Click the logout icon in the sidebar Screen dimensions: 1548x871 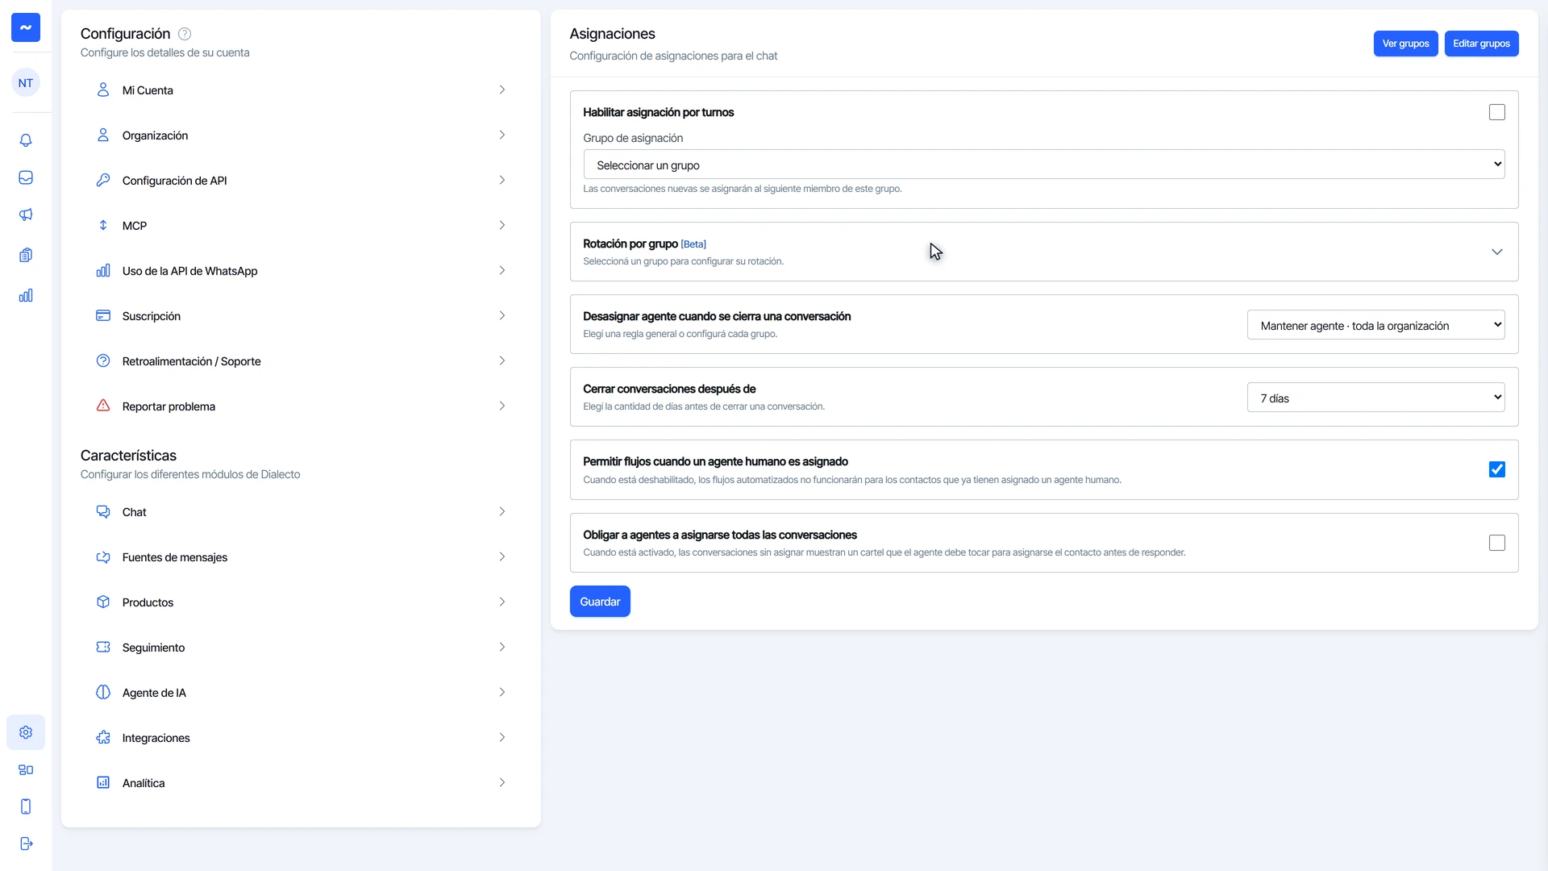click(26, 844)
